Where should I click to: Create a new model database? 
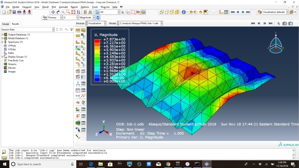4,12
